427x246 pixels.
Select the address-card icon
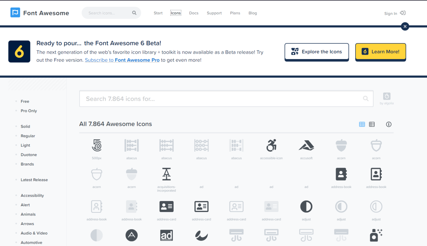click(166, 206)
